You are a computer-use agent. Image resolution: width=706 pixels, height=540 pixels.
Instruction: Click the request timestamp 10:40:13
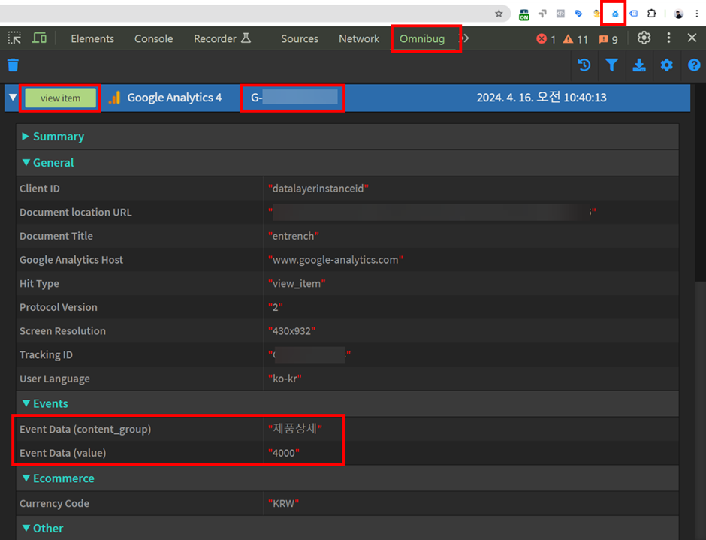(542, 98)
